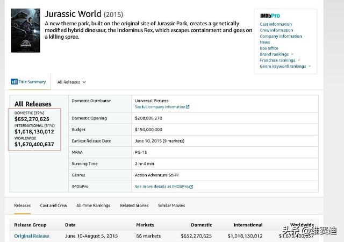Click the 'Date' column header
Screen dimensions: 344x242
click(70, 225)
